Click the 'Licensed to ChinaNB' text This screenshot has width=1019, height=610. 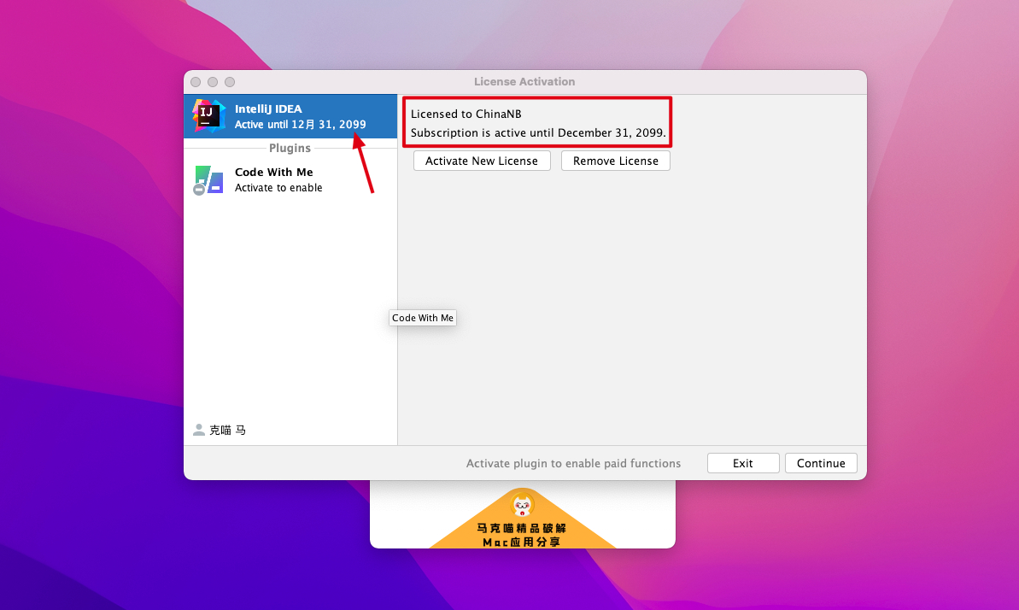click(466, 114)
